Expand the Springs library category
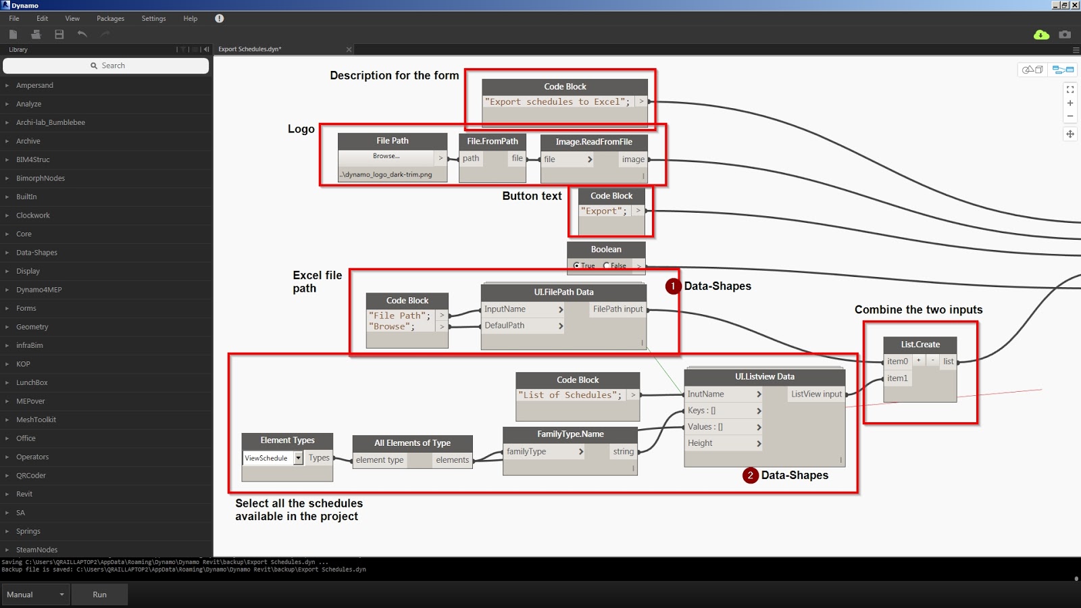The height and width of the screenshot is (608, 1081). coord(7,531)
